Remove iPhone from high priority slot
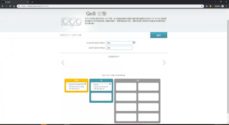 coord(110,84)
